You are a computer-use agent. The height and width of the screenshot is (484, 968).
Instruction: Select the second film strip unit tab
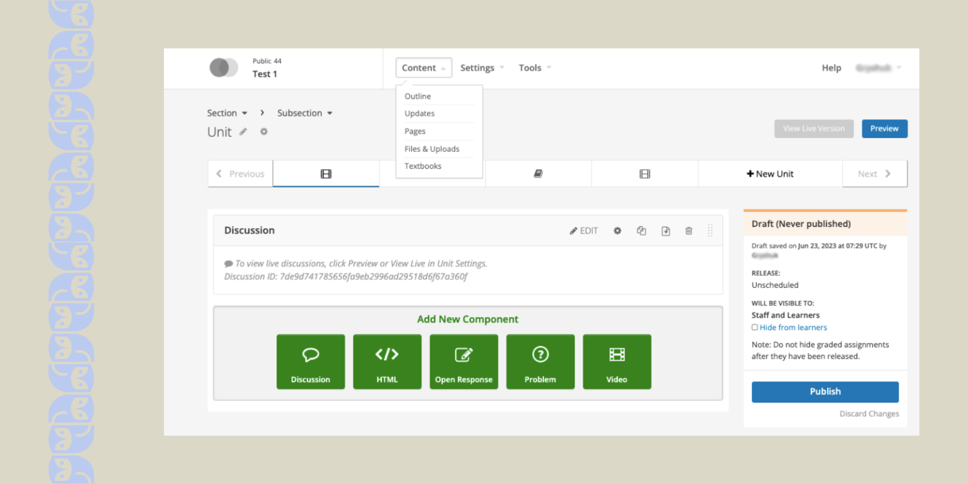[645, 174]
